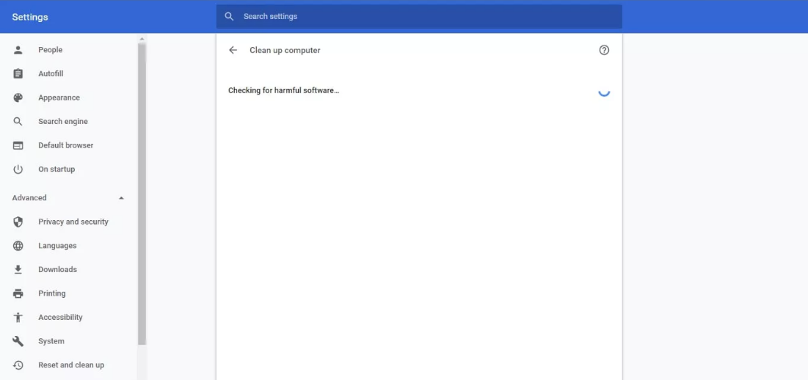Open Accessibility settings
808x380 pixels.
tap(60, 317)
